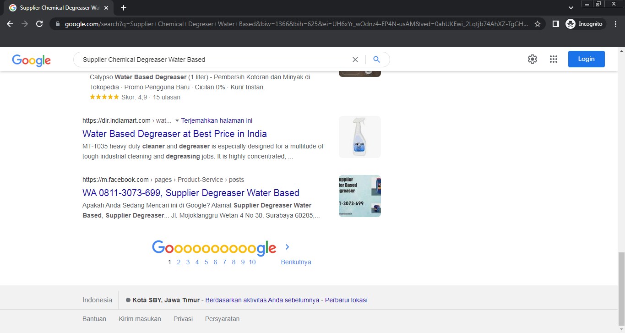Click the address bar URL
Viewport: 625px width, 333px height.
[x=296, y=24]
